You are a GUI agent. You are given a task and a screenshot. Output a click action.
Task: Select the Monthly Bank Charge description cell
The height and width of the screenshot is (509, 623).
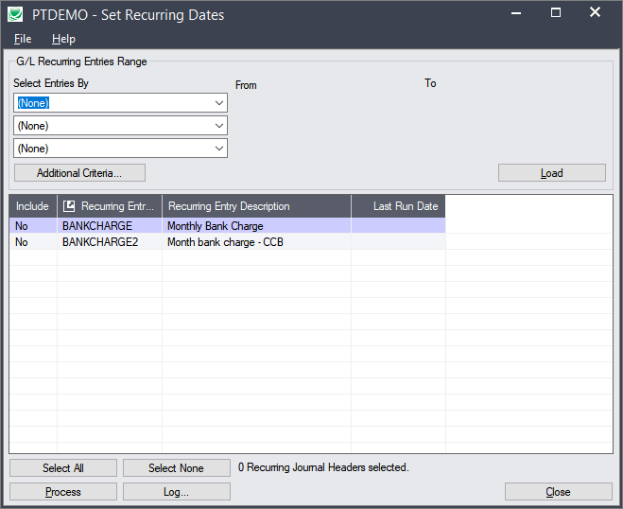coord(255,226)
